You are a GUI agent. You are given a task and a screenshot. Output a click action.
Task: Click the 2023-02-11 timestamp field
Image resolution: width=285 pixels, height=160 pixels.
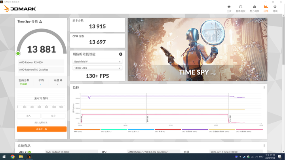tap(236, 152)
